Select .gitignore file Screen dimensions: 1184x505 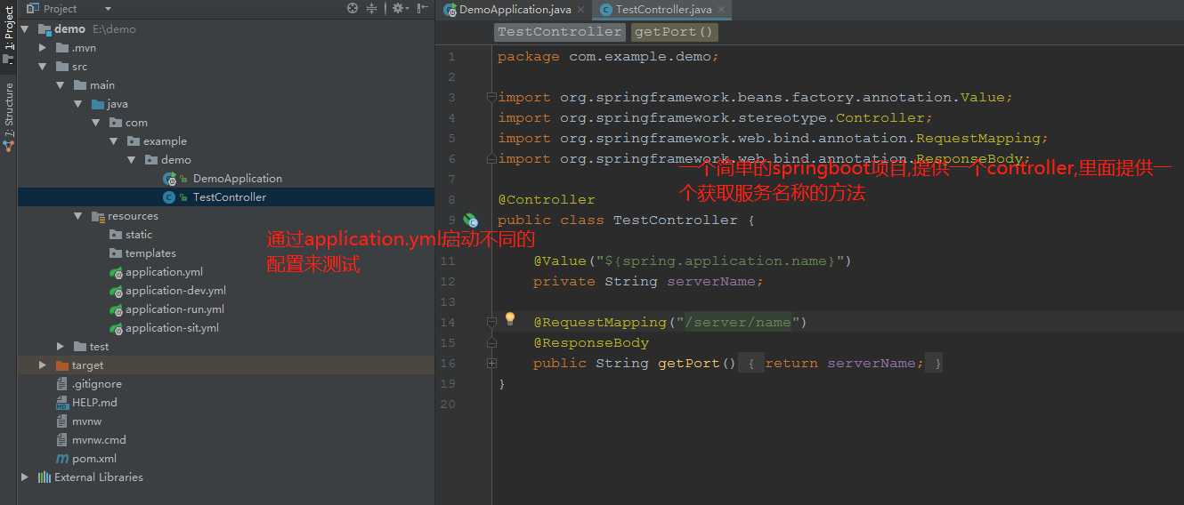[x=97, y=383]
